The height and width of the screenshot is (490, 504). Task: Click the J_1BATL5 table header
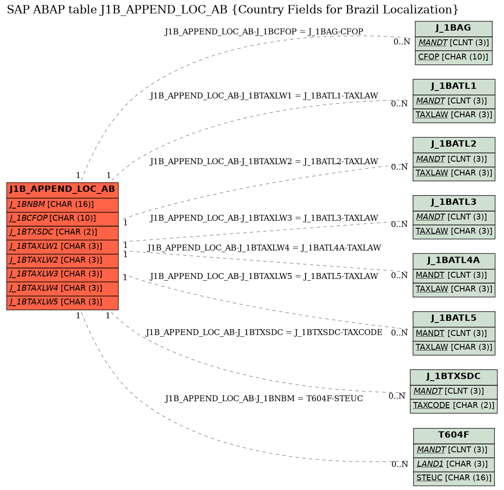[454, 319]
